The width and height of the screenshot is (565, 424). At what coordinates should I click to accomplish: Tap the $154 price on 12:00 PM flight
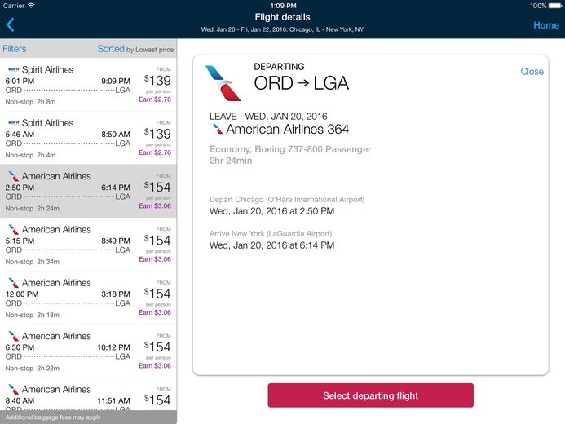pos(157,294)
